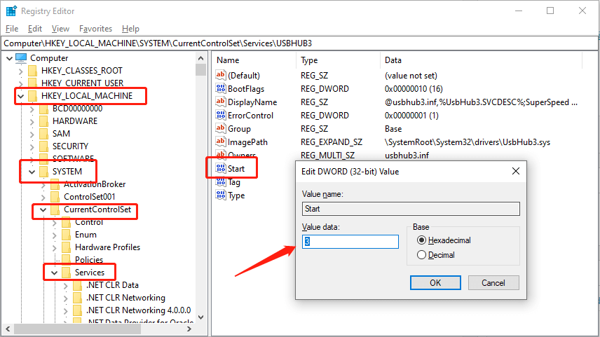Image resolution: width=600 pixels, height=337 pixels.
Task: Click the \SystemRoot\System32\drivers\UsbHub3.sys data cell
Action: [x=468, y=142]
